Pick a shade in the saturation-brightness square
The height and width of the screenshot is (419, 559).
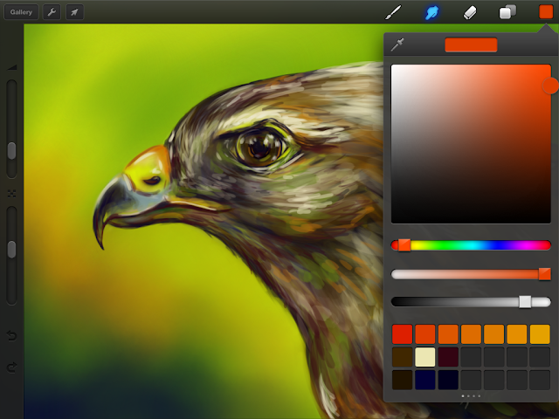click(471, 144)
